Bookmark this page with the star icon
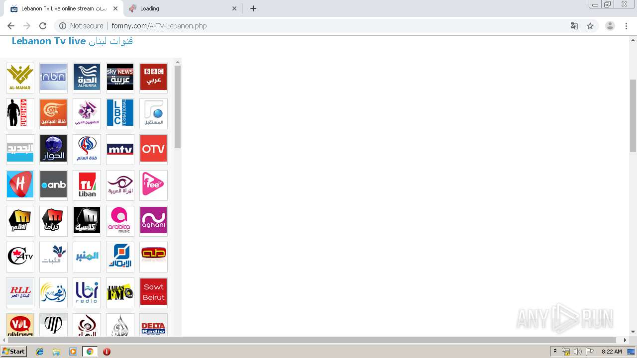The image size is (637, 358). (590, 26)
